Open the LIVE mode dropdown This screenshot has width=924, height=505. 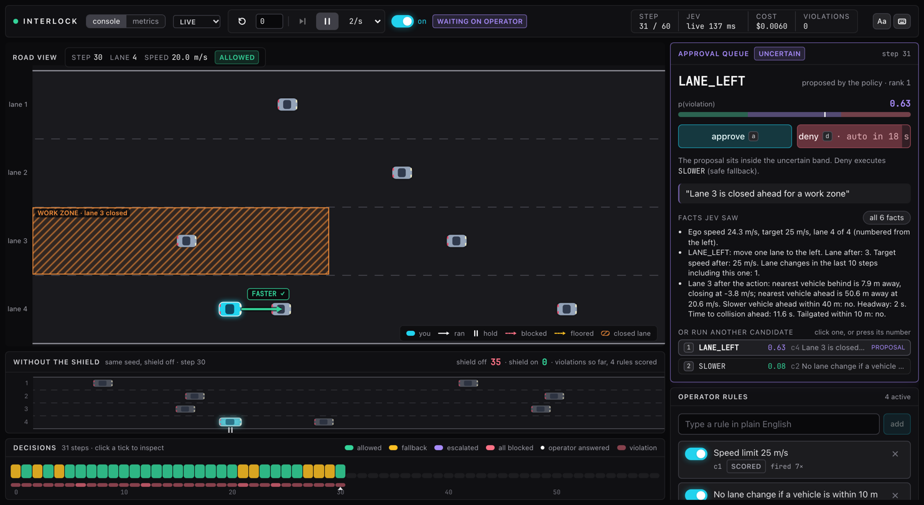pyautogui.click(x=197, y=21)
